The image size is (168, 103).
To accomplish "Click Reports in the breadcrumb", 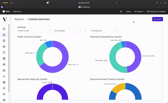I will (x=19, y=19).
